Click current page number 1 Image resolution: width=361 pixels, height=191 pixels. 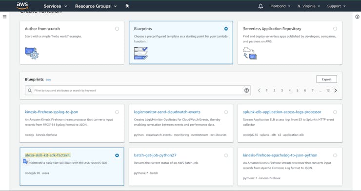(267, 91)
